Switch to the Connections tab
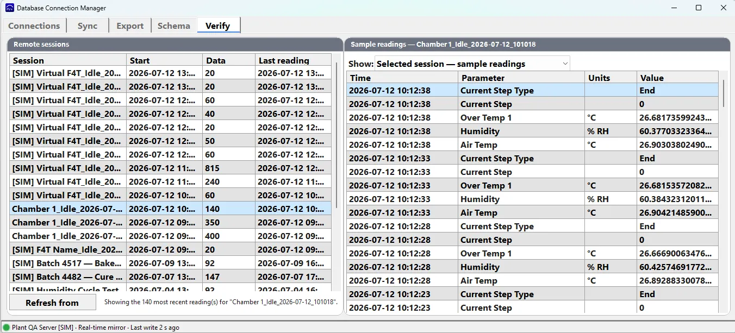 pos(34,26)
